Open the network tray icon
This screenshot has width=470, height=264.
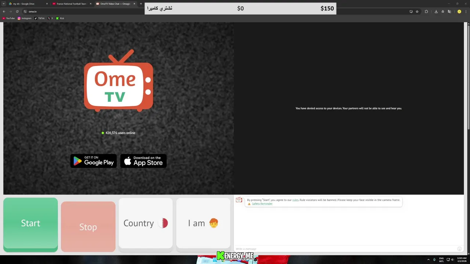(x=448, y=260)
